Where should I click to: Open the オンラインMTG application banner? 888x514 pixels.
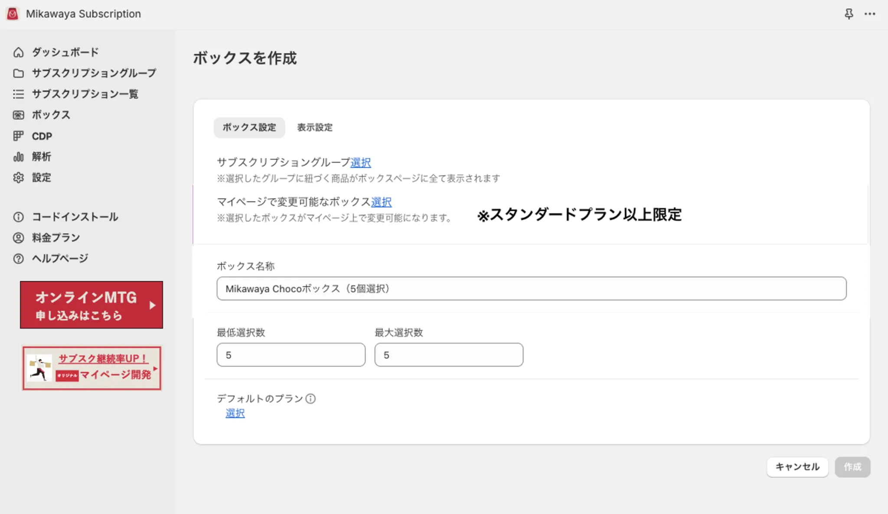pos(91,305)
